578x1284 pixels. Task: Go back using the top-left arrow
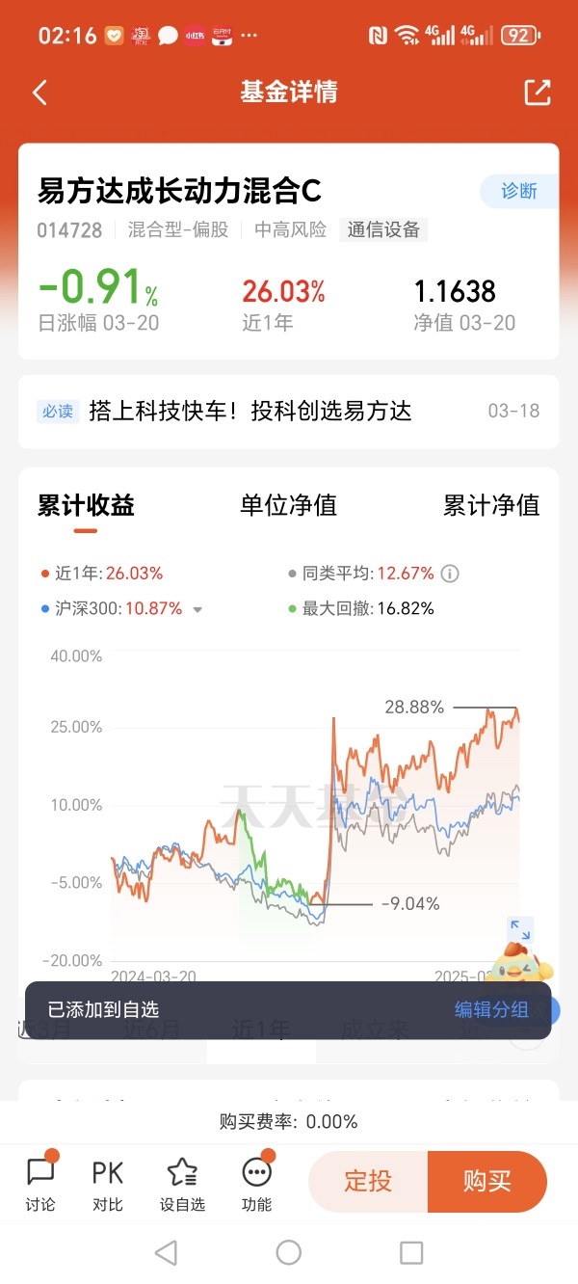point(39,93)
